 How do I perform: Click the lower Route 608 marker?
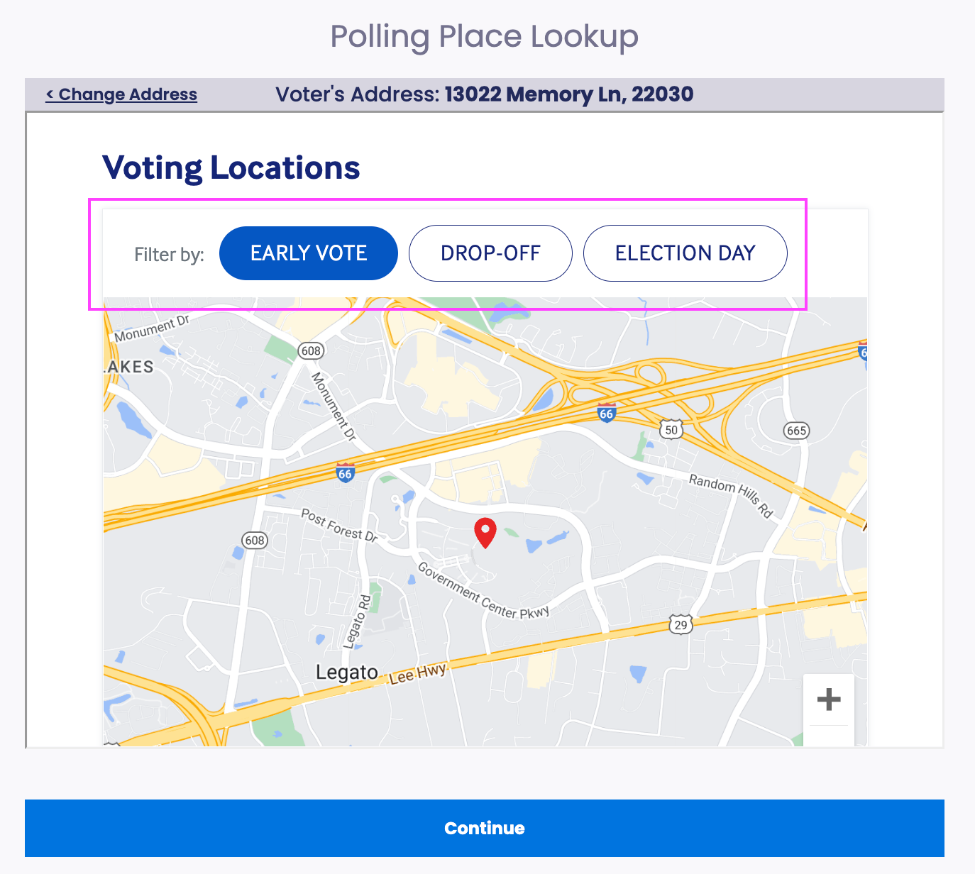coord(254,540)
